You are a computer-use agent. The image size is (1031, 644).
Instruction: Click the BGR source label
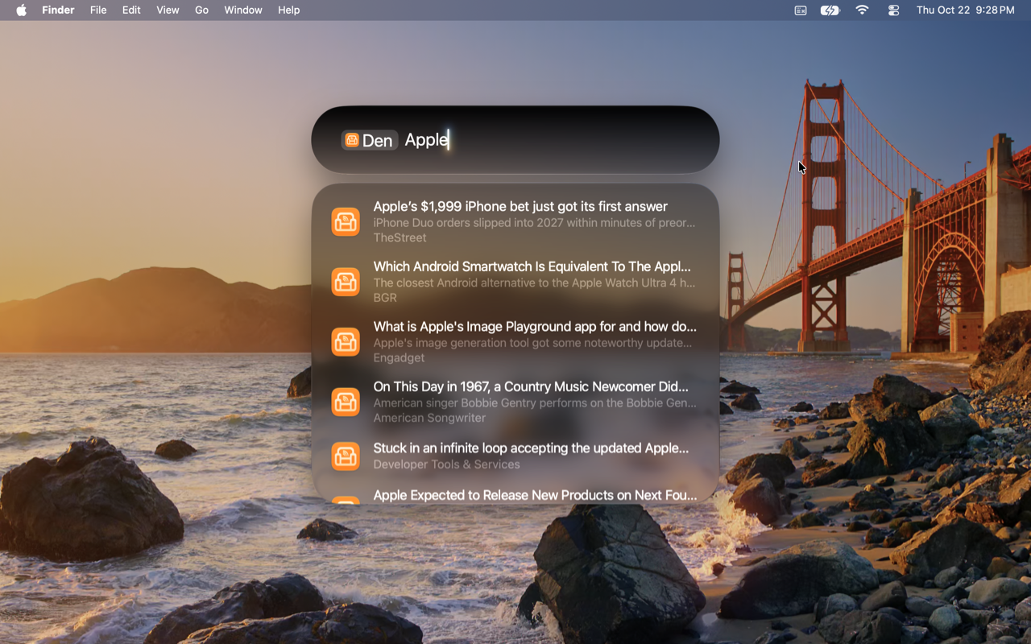(385, 298)
